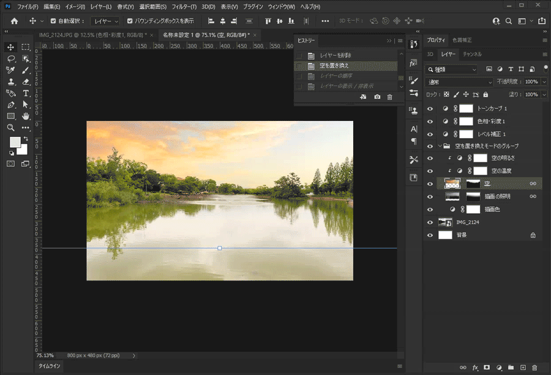The width and height of the screenshot is (551, 375).
Task: Create a new group folder icon
Action: coord(511,367)
